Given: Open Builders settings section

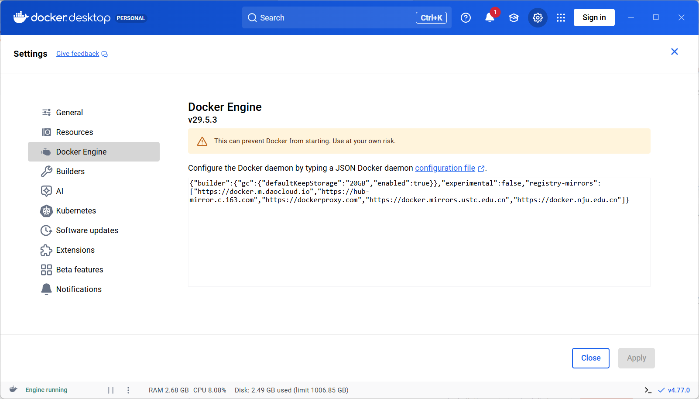Looking at the screenshot, I should click(94, 171).
